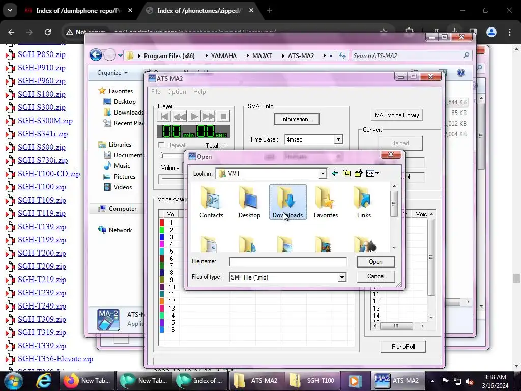
Task: Open the Help menu in ATS-MA2
Action: pyautogui.click(x=199, y=92)
